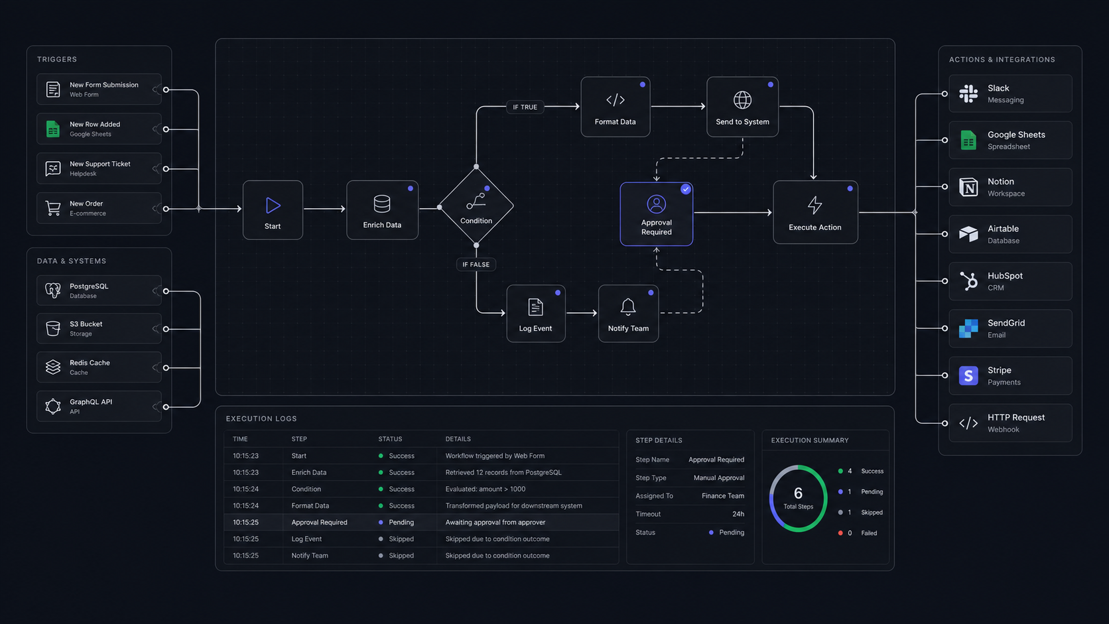Click the New Order shopping cart icon
Image resolution: width=1109 pixels, height=624 pixels.
53,208
